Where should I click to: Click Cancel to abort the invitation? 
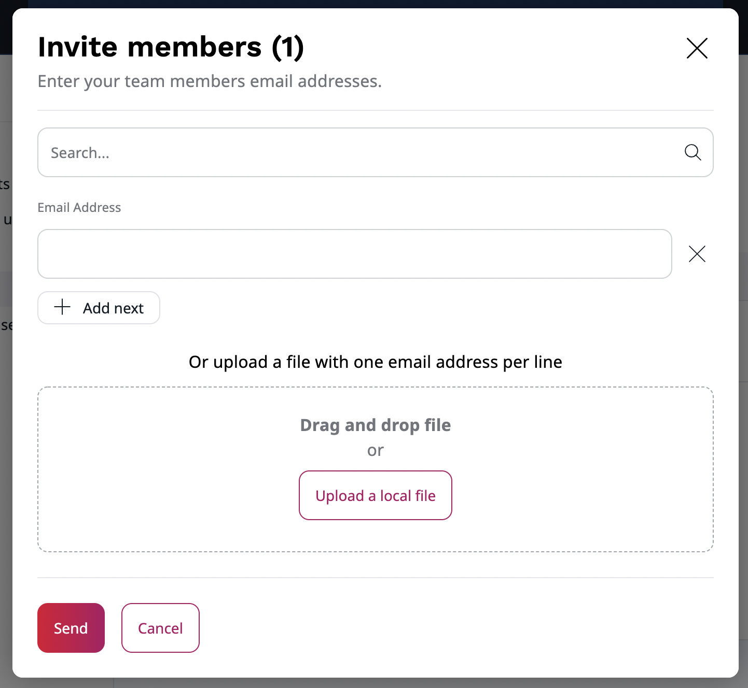160,627
